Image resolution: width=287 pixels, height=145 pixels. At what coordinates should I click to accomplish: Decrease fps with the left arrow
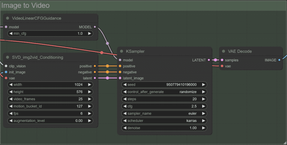click(x=11, y=114)
